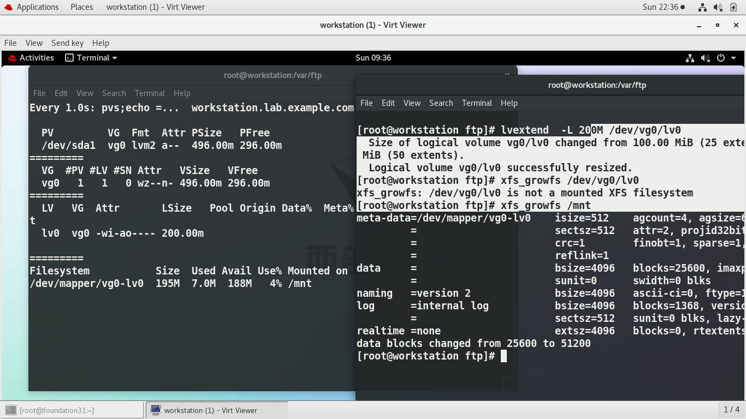
Task: Open File menu in left terminal
Action: pyautogui.click(x=39, y=93)
